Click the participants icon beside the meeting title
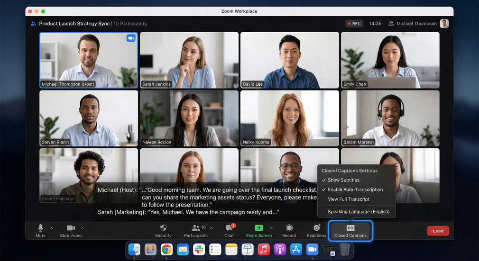 coord(33,24)
